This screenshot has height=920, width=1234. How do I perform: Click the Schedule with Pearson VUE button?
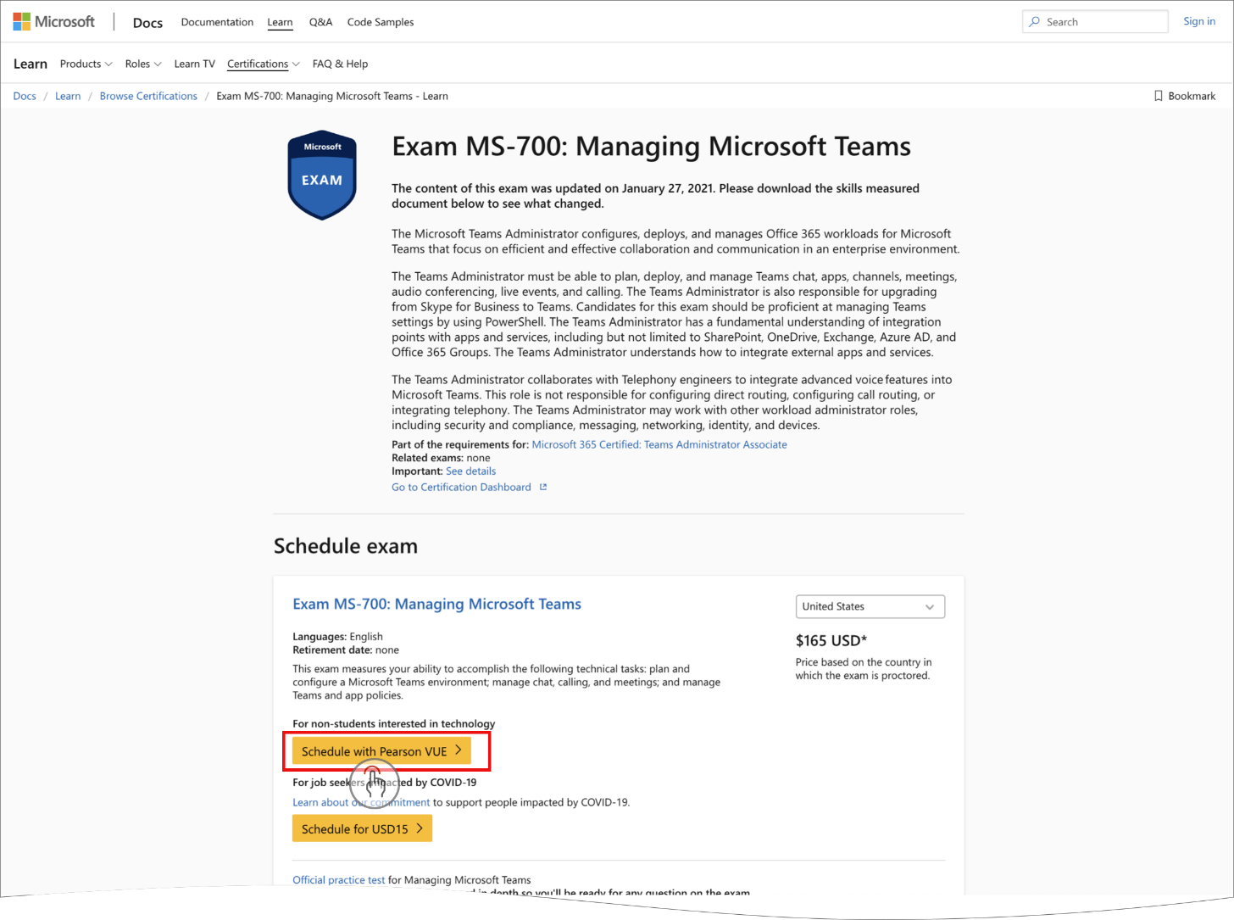point(381,751)
